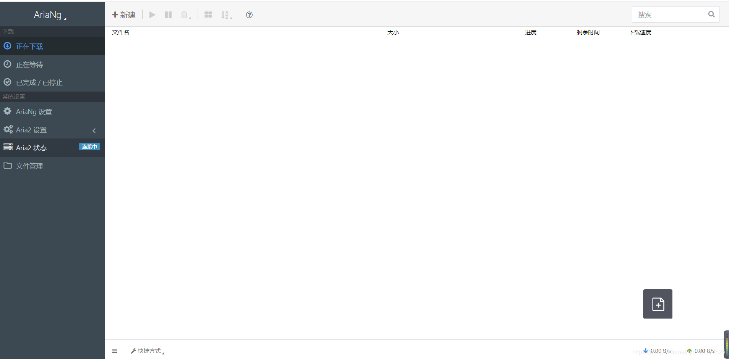Viewport: 729px width, 359px height.
Task: Select 正在下载 in sidebar
Action: point(52,46)
